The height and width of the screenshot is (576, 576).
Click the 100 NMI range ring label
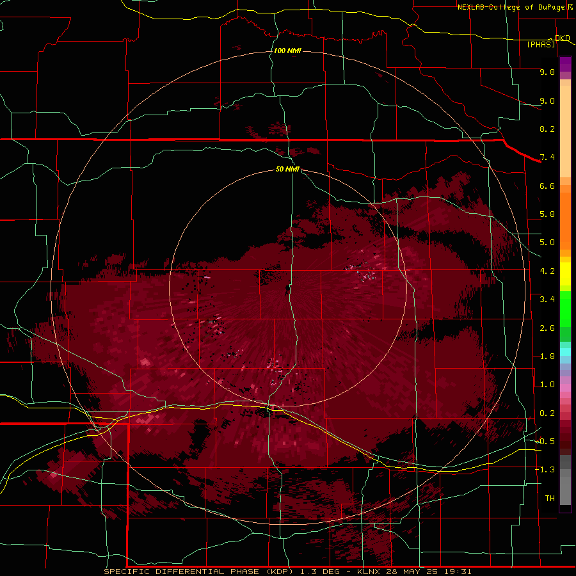click(x=287, y=51)
